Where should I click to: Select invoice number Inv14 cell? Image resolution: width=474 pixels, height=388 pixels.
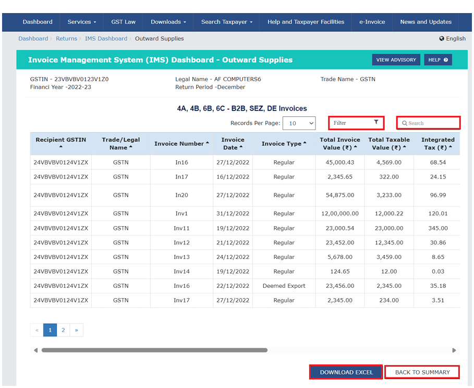(181, 272)
